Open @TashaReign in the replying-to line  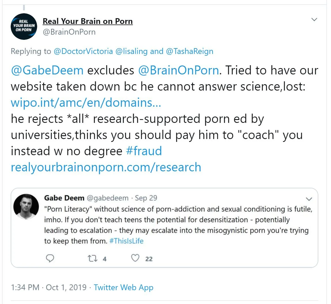(190, 51)
